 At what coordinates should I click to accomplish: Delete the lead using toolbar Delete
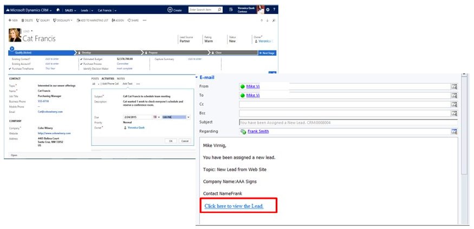[x=27, y=20]
